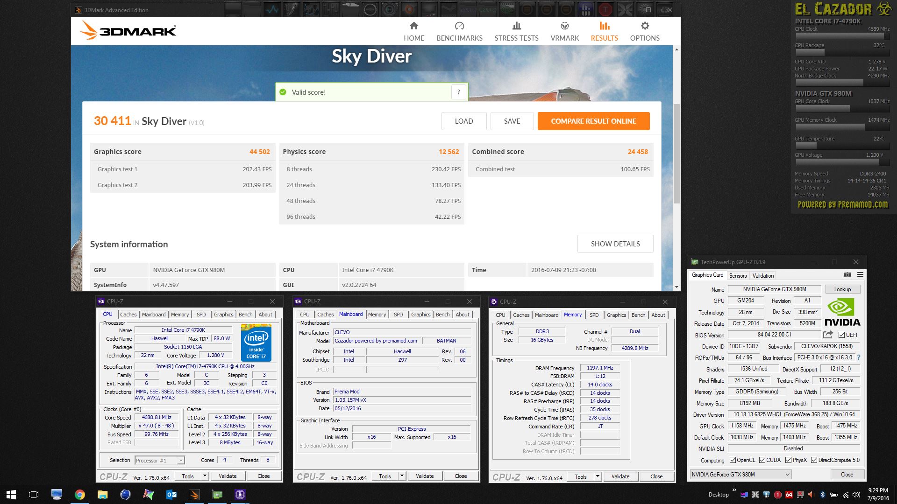Open SPD tab in CPU-Z Mainboard window
Viewport: 897px width, 504px height.
(x=398, y=315)
